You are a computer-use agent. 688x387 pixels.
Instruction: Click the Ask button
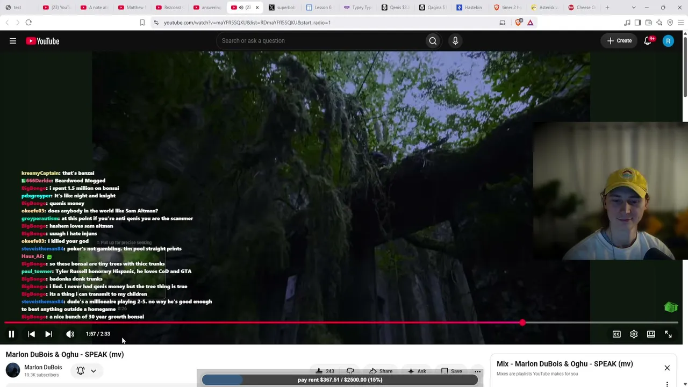pos(416,371)
